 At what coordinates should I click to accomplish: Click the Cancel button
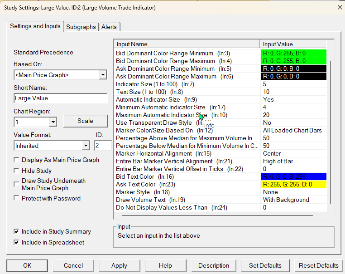point(73,265)
